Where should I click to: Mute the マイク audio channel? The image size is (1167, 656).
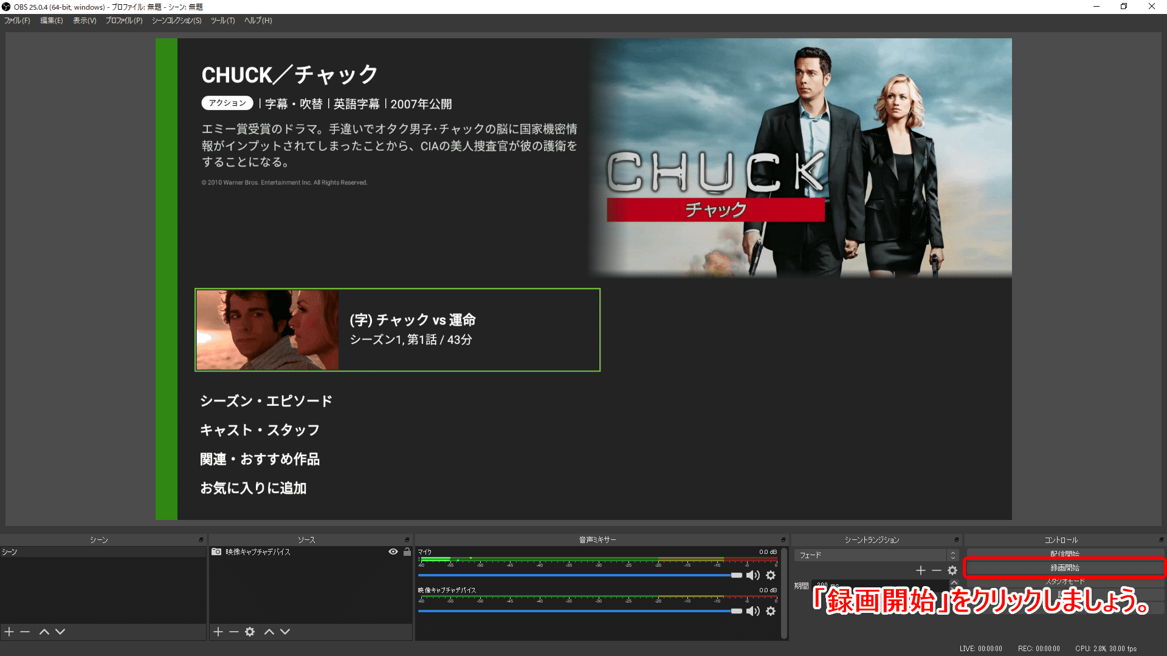point(753,575)
